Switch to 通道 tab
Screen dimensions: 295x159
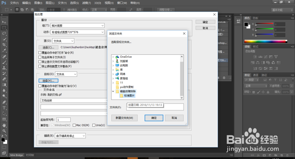click(255, 75)
